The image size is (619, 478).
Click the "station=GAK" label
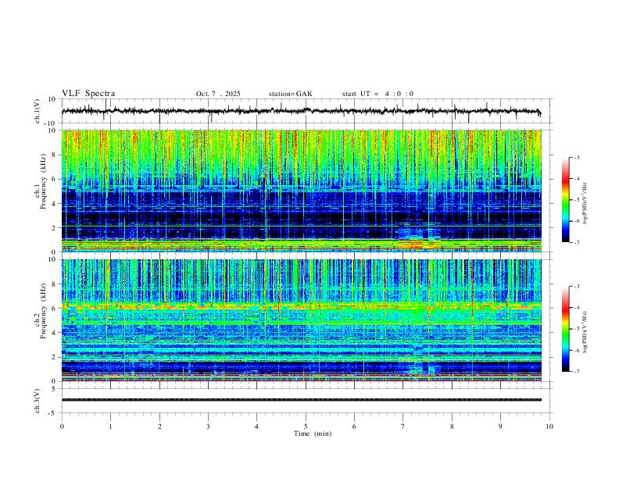(290, 94)
